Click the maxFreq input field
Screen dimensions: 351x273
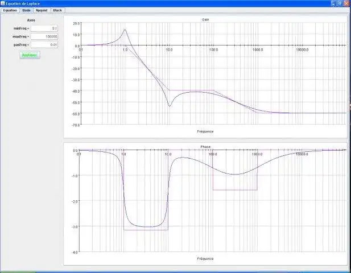pyautogui.click(x=44, y=37)
